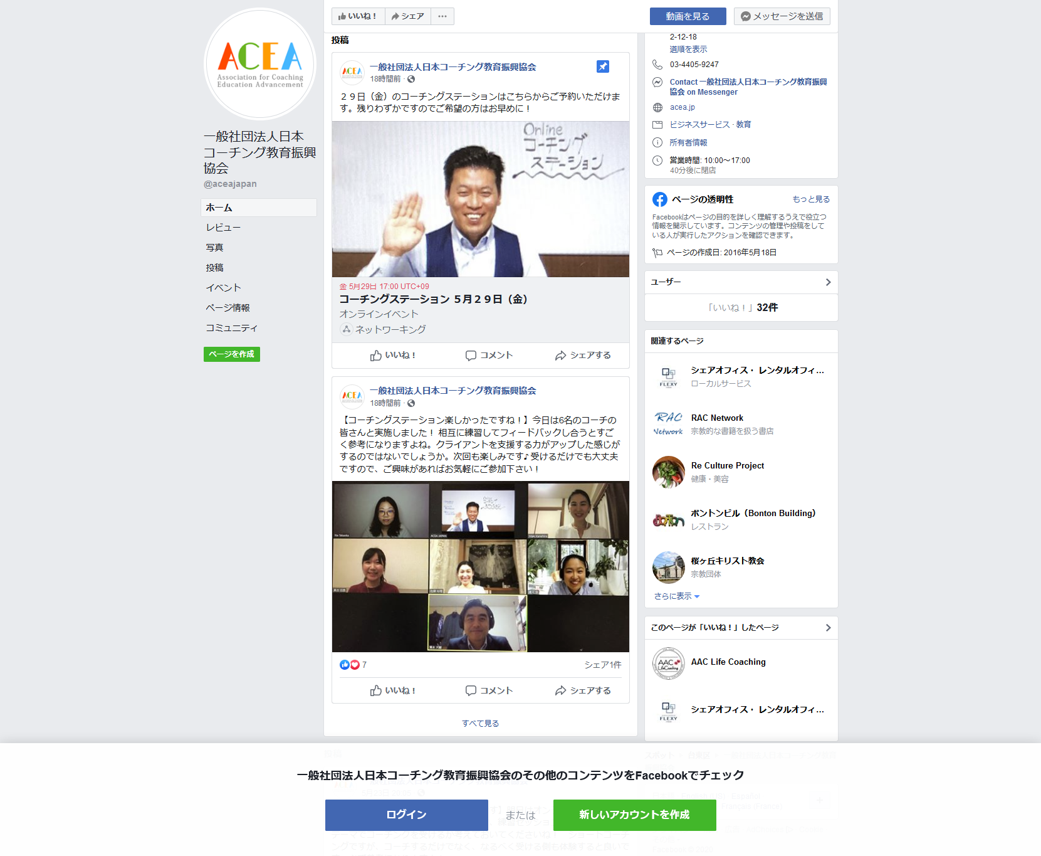Viewport: 1041px width, 856px height.
Task: Click the first post's 18時間前 timestamp
Action: (385, 79)
